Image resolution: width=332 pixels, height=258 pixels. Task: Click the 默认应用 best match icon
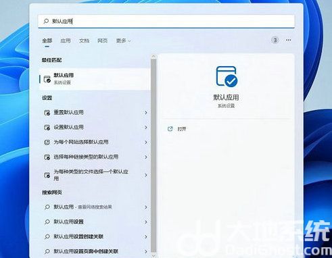pyautogui.click(x=47, y=79)
